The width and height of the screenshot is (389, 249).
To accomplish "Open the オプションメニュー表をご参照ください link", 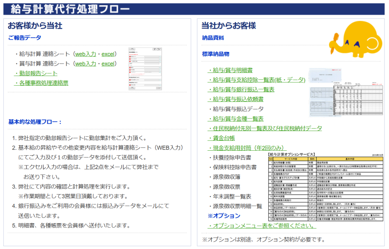I will tap(262, 226).
